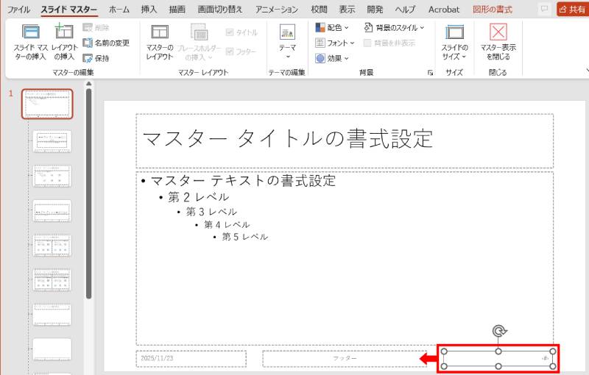
Task: Click the comments speech bubble icon
Action: pyautogui.click(x=544, y=9)
